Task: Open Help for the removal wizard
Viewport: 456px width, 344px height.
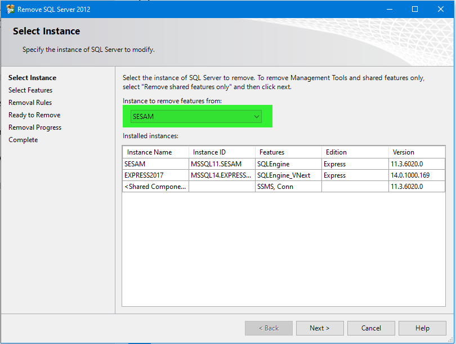Action: coord(422,328)
